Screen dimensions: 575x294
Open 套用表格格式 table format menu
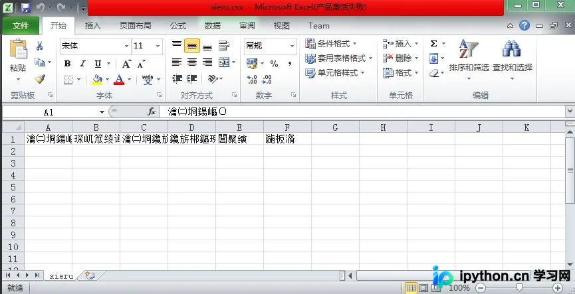click(x=338, y=58)
